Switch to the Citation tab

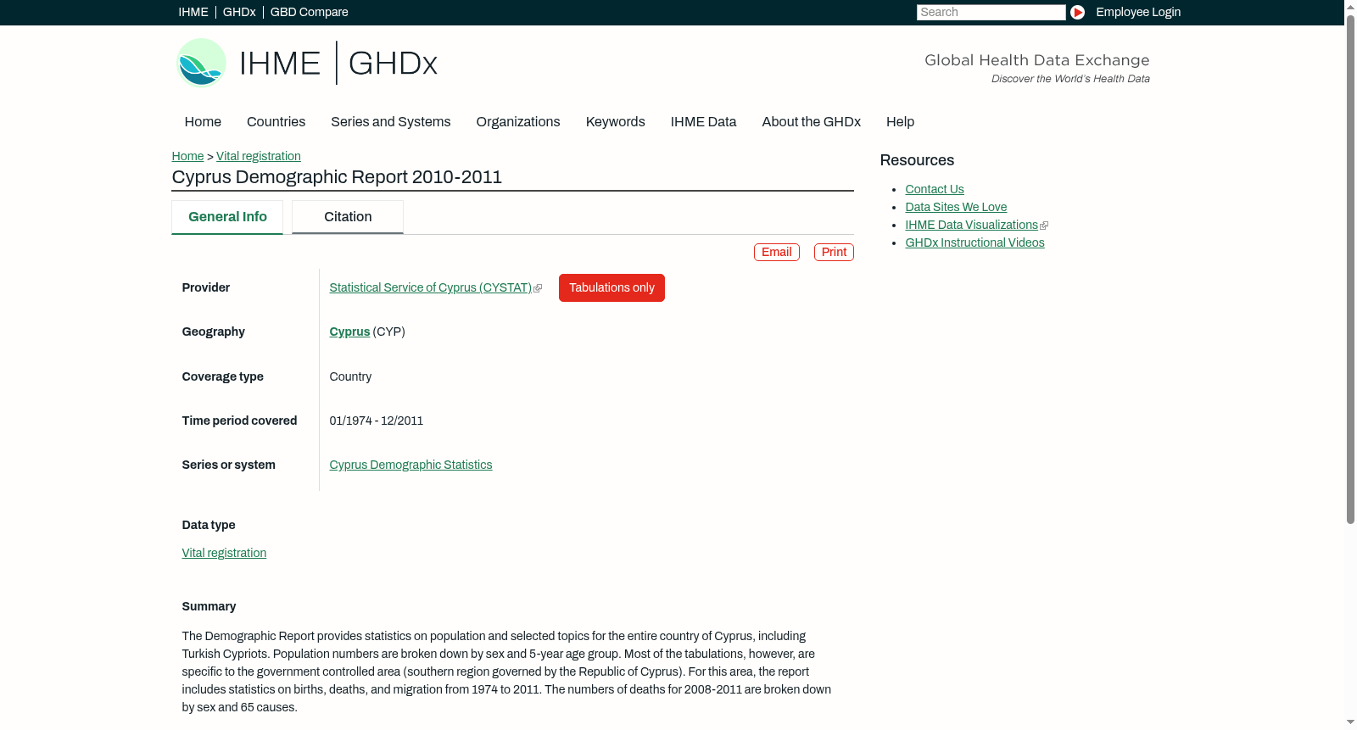coord(348,217)
